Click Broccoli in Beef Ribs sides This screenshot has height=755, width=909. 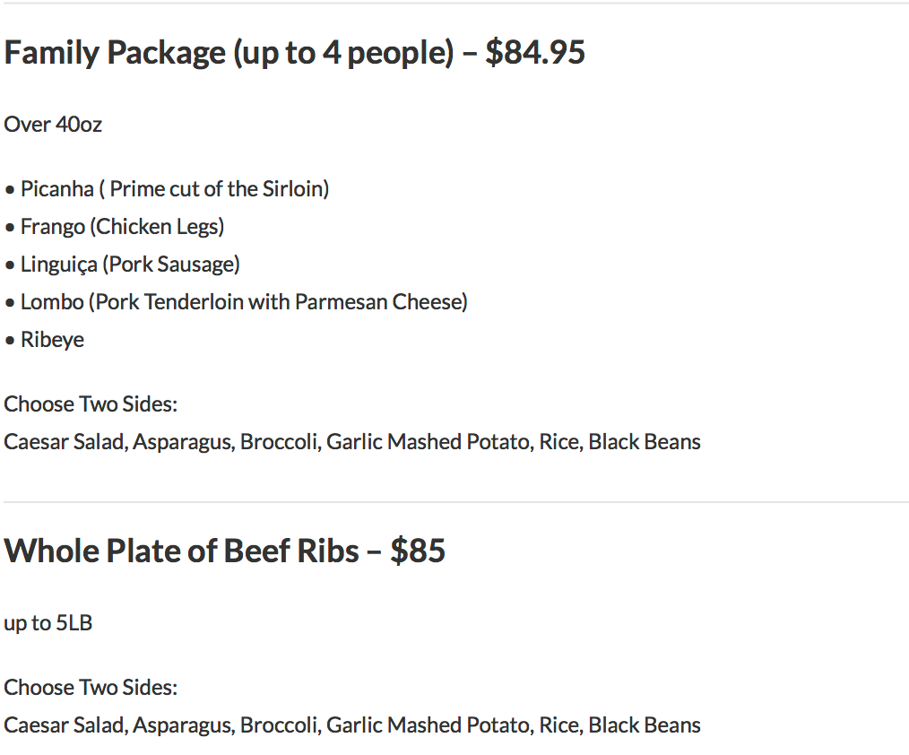coord(279,725)
